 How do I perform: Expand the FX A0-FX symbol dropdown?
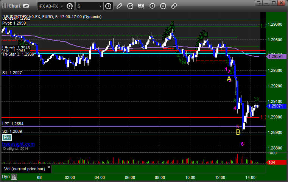point(62,6)
